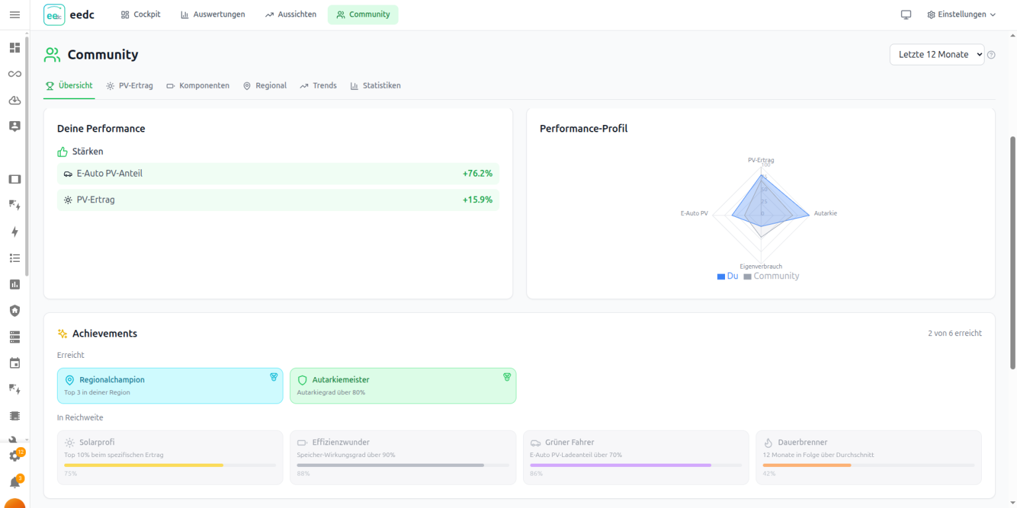The height and width of the screenshot is (508, 1017).
Task: Switch to the PV-Ertrag tab
Action: tap(129, 85)
